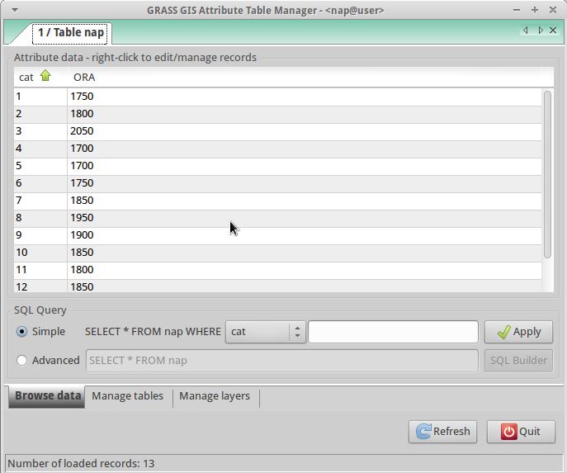The height and width of the screenshot is (473, 567).
Task: Select the Simple query radio button
Action: (21, 331)
